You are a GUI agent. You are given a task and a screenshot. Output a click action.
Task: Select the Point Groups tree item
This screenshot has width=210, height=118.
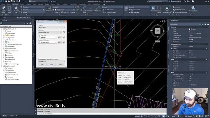click(11, 33)
